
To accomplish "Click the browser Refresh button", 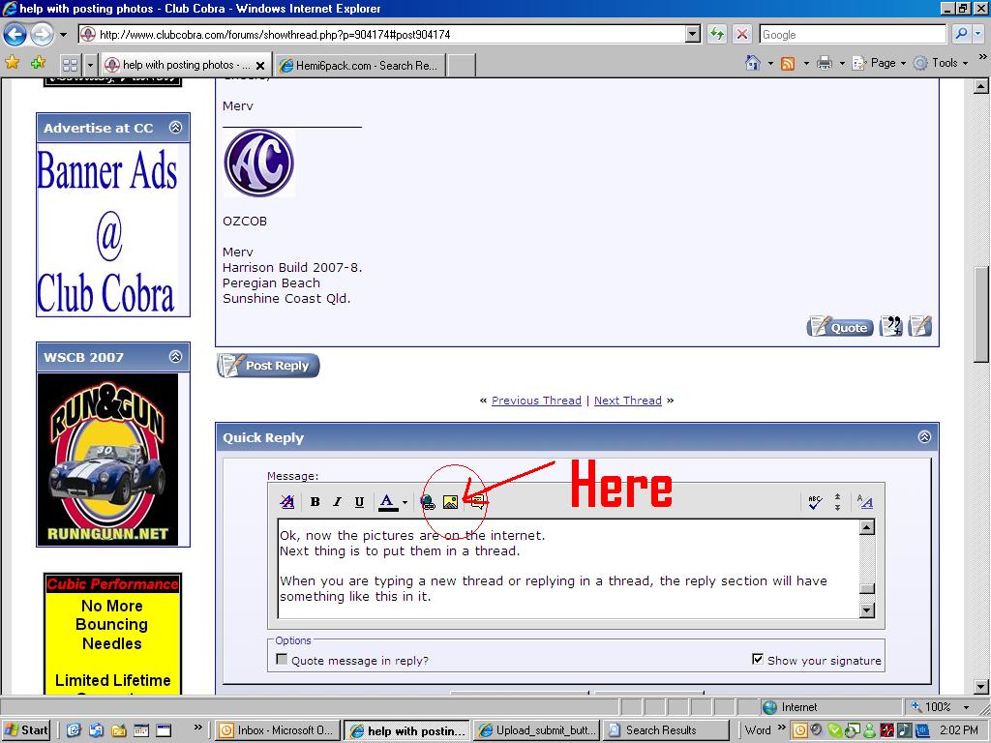I will pyautogui.click(x=717, y=34).
